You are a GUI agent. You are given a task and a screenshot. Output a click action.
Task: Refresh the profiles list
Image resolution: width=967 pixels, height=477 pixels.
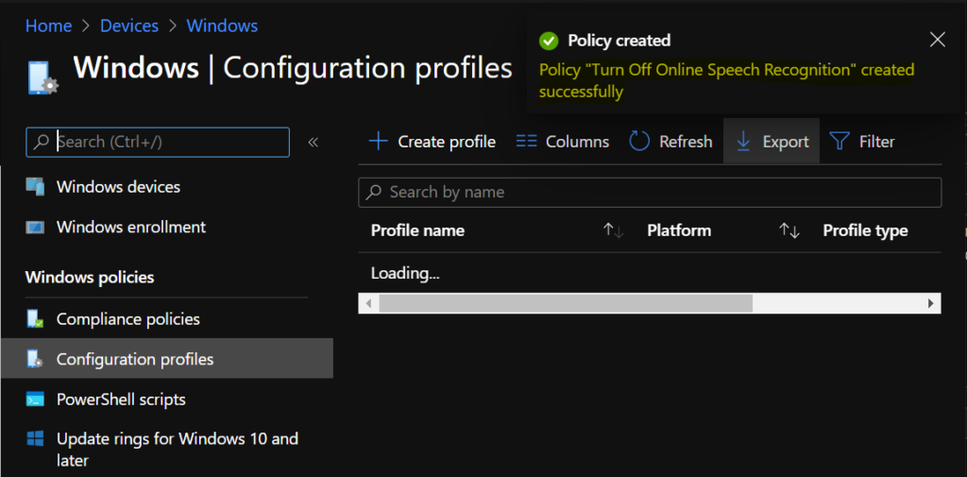tap(670, 142)
